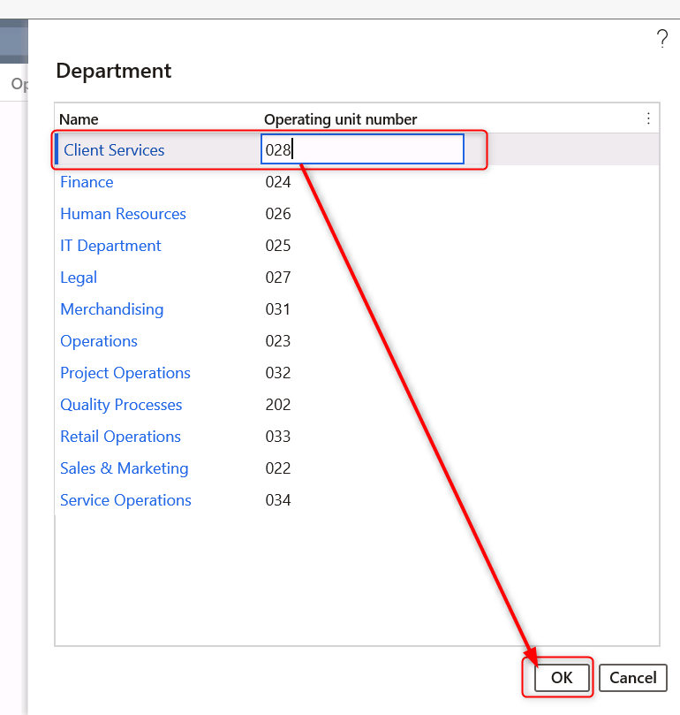Select the Legal department link

pos(79,278)
